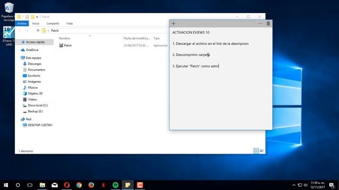The image size is (339, 190).
Task: Open OneDrive in the navigation pane
Action: 32,50
